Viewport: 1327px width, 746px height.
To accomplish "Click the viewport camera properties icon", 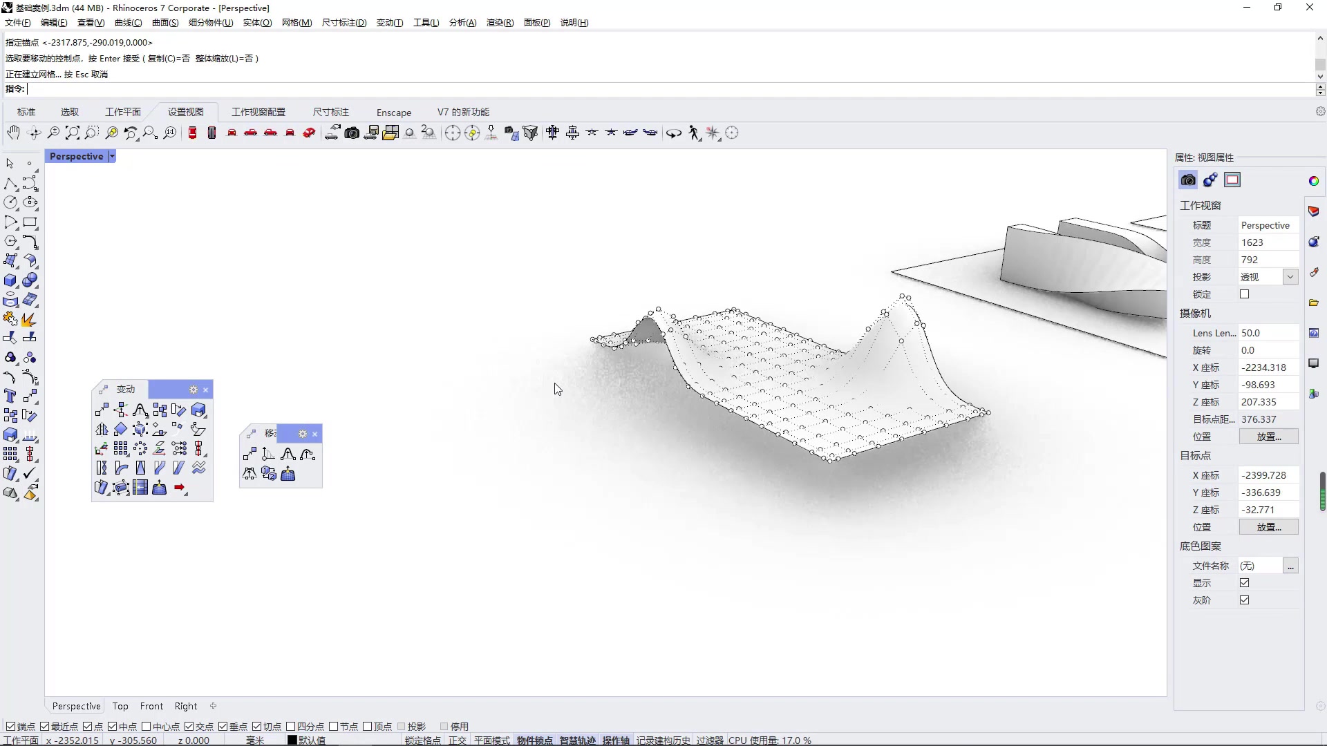I will tap(1188, 180).
